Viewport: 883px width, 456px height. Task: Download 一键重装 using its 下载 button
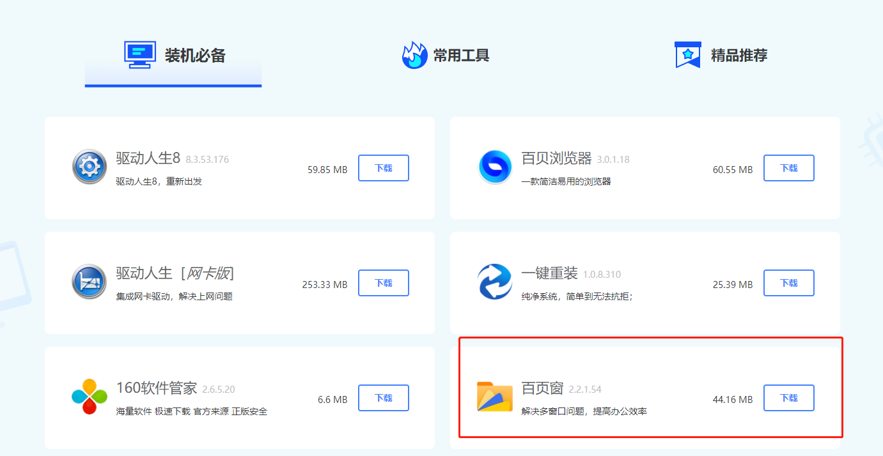[789, 283]
